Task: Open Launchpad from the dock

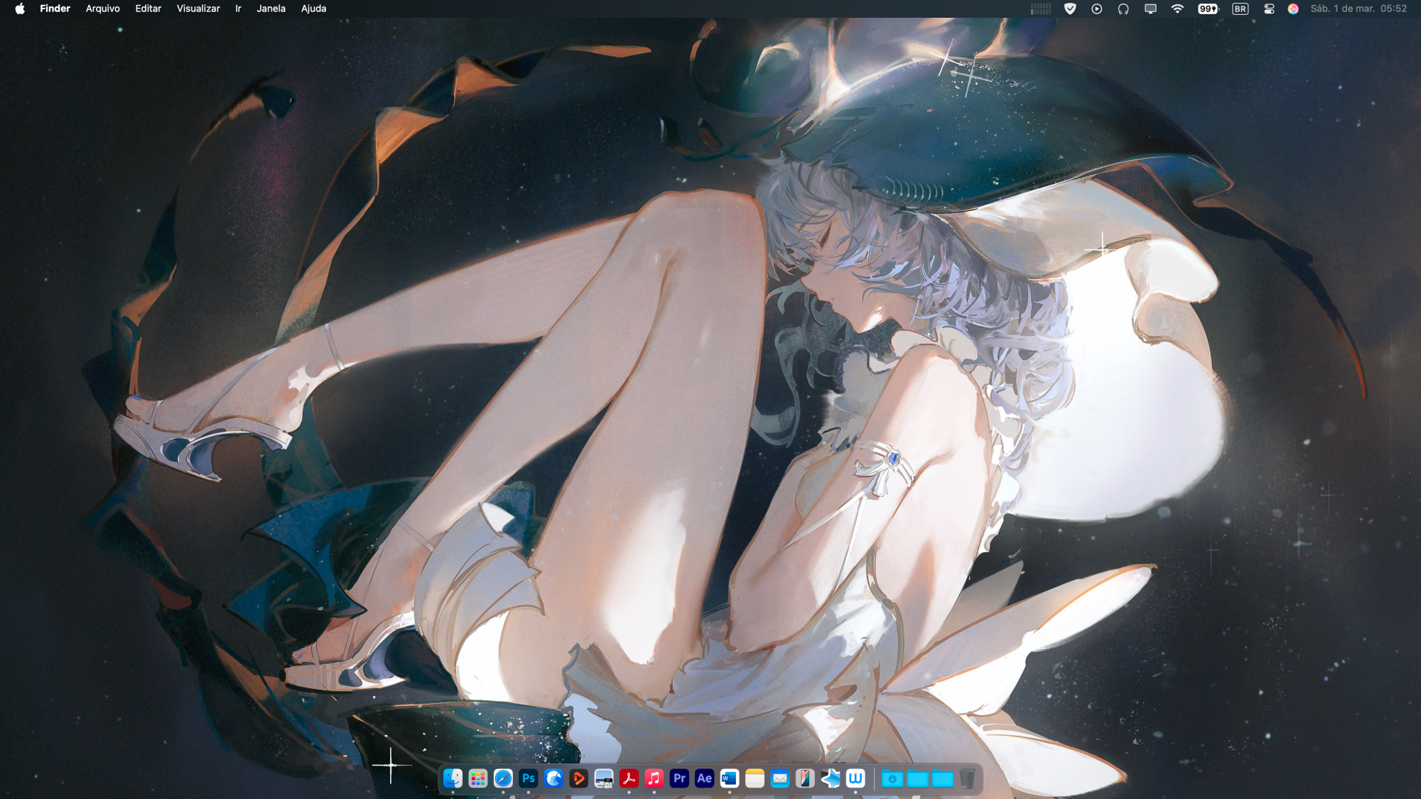Action: [x=478, y=778]
